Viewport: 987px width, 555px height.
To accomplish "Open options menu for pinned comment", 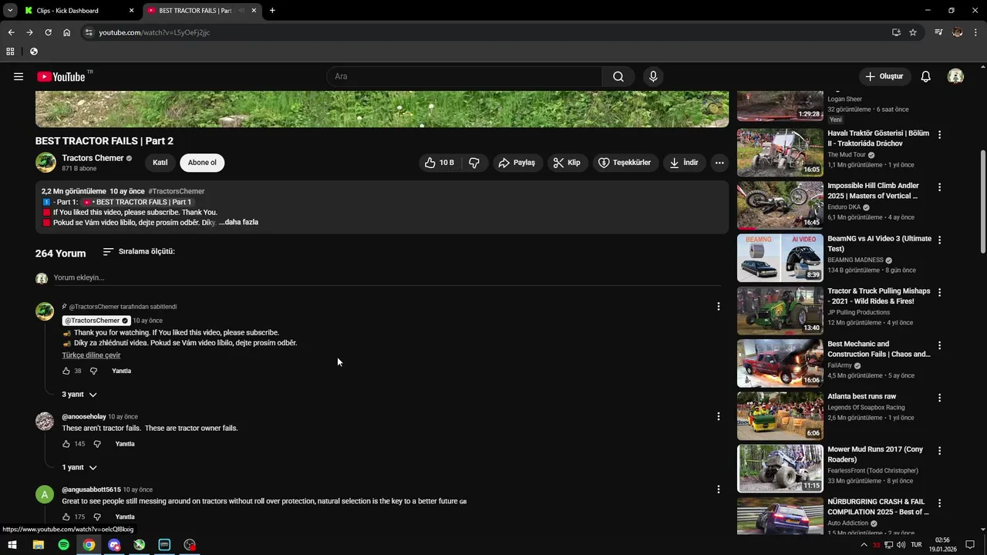I will tap(719, 306).
